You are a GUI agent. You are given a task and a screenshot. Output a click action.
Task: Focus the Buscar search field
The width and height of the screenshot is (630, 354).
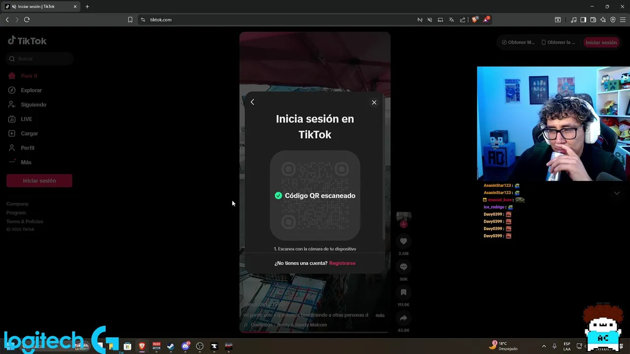pos(40,59)
